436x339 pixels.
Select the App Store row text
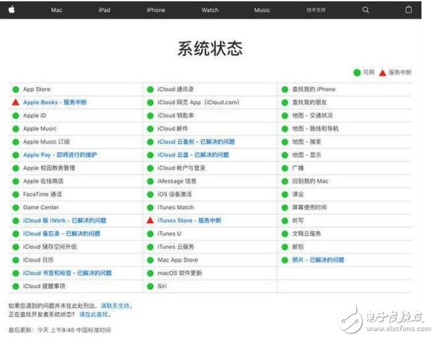(37, 90)
